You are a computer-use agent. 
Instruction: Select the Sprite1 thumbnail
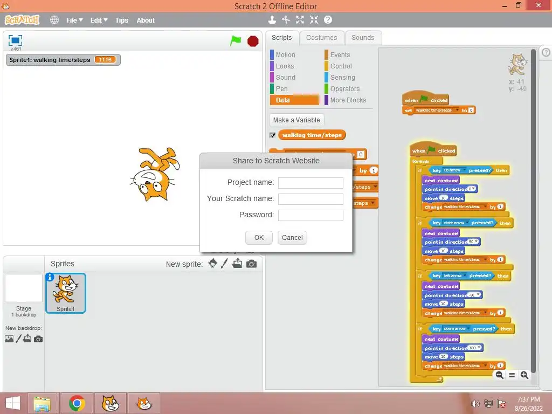tap(65, 293)
